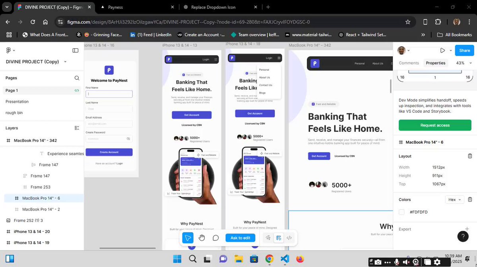Click the #FDFDFD color swatch
The image size is (477, 267).
pyautogui.click(x=401, y=212)
